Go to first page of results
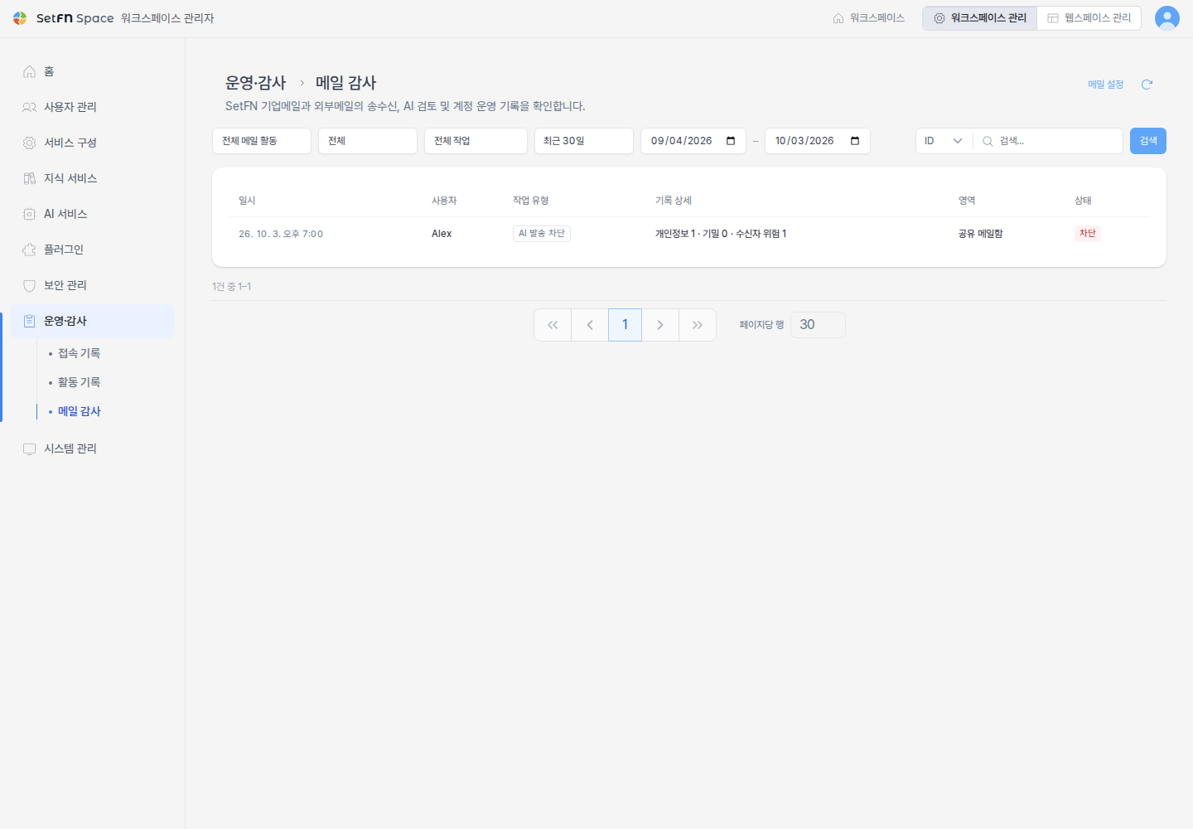The height and width of the screenshot is (829, 1193). click(553, 325)
